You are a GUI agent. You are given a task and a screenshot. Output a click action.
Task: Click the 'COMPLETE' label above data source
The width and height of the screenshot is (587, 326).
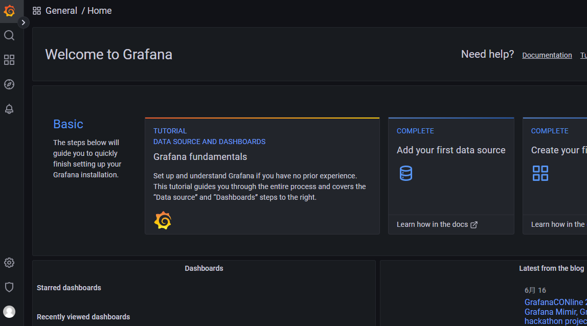click(x=415, y=131)
